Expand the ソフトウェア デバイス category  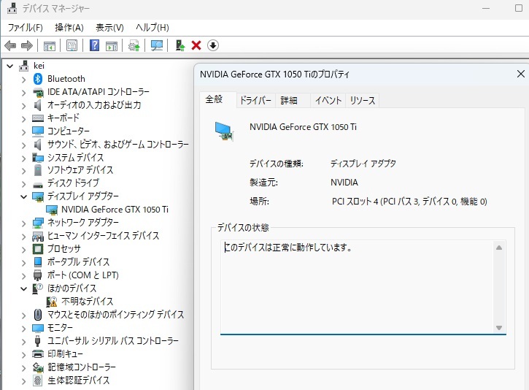(x=23, y=171)
